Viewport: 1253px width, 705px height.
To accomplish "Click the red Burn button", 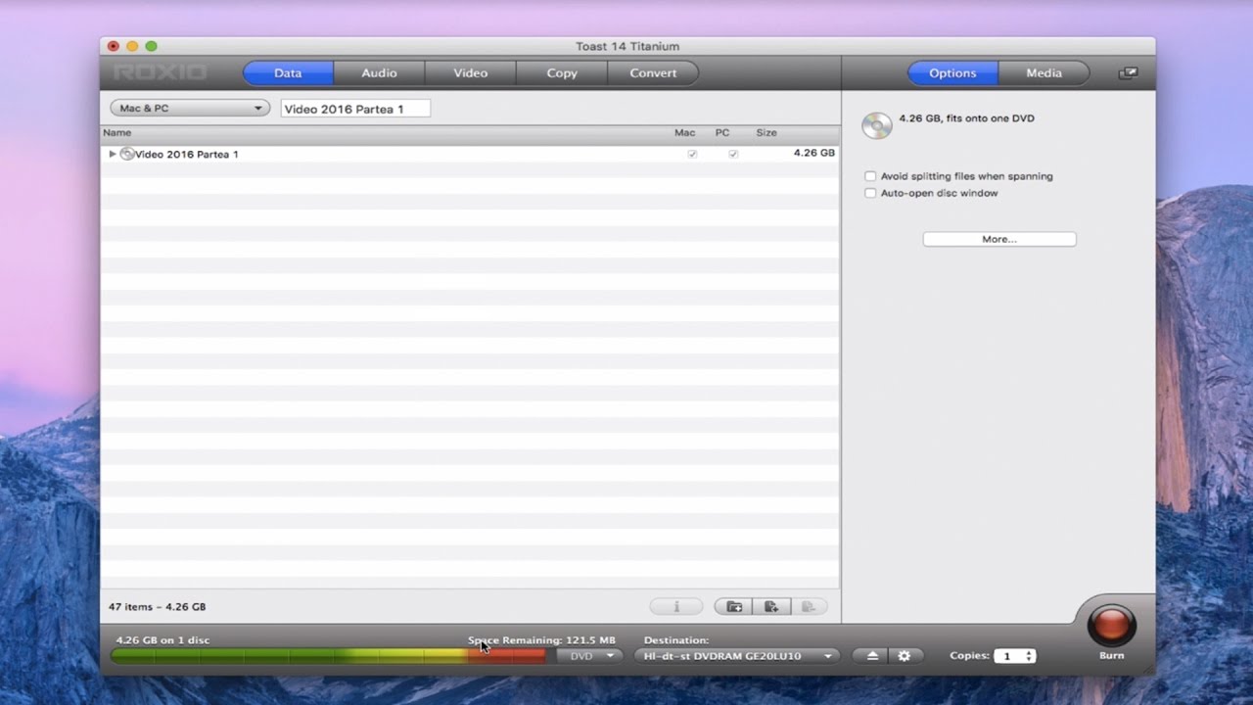I will click(1112, 625).
